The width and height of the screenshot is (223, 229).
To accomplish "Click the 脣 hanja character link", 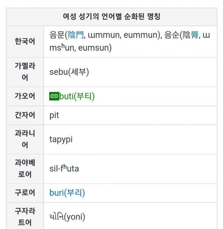I will click(194, 35).
